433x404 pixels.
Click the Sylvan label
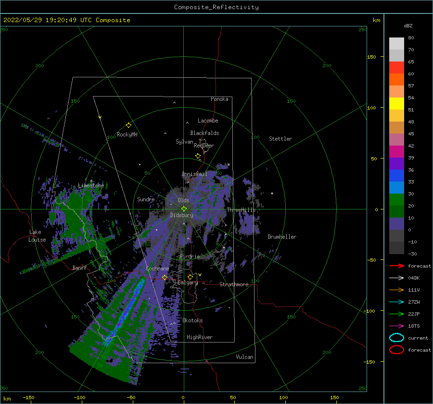pos(184,142)
